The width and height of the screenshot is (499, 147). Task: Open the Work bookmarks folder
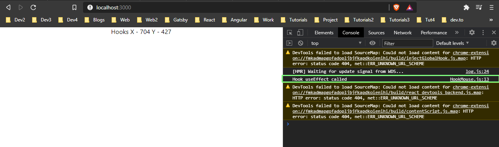(264, 20)
